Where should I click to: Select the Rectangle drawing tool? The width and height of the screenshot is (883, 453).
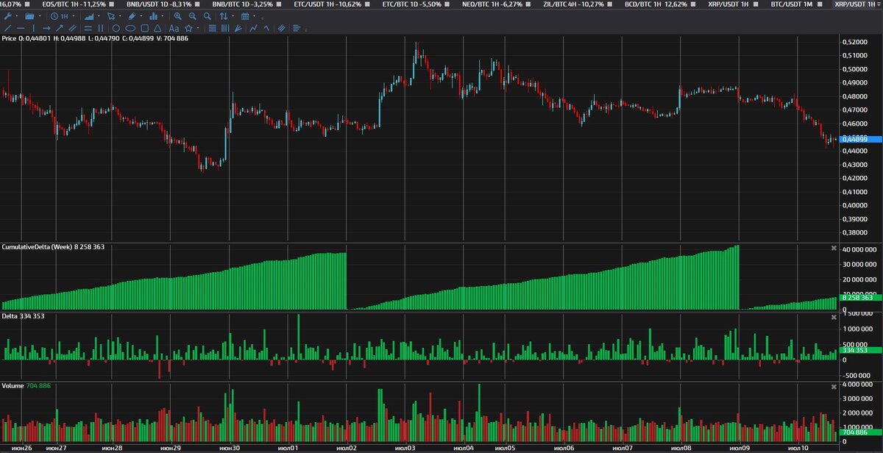(144, 28)
